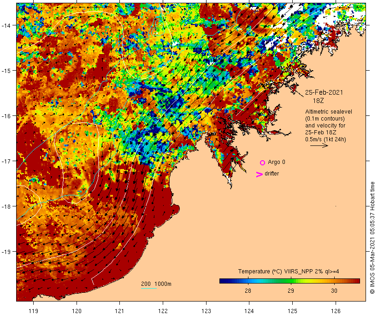Click the '200 1000m' depth legend text
Viewport: 378px width, 314px height.
pos(156,284)
